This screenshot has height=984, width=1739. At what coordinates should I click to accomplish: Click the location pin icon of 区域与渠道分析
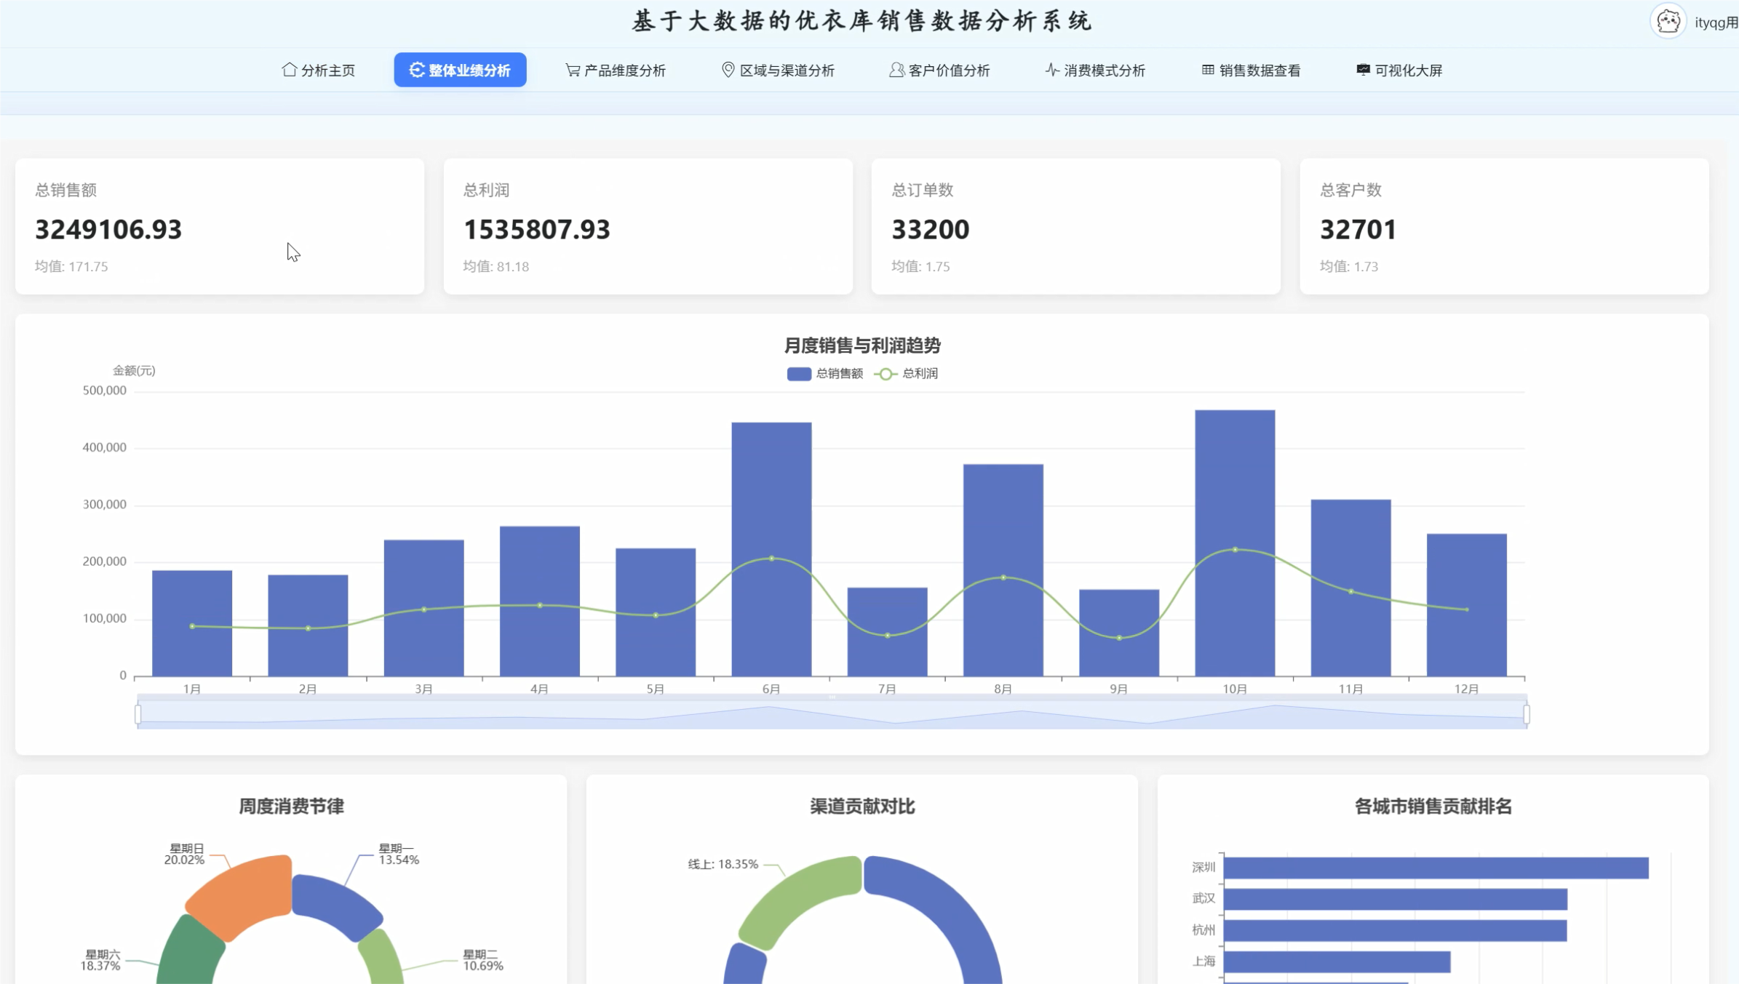click(728, 70)
